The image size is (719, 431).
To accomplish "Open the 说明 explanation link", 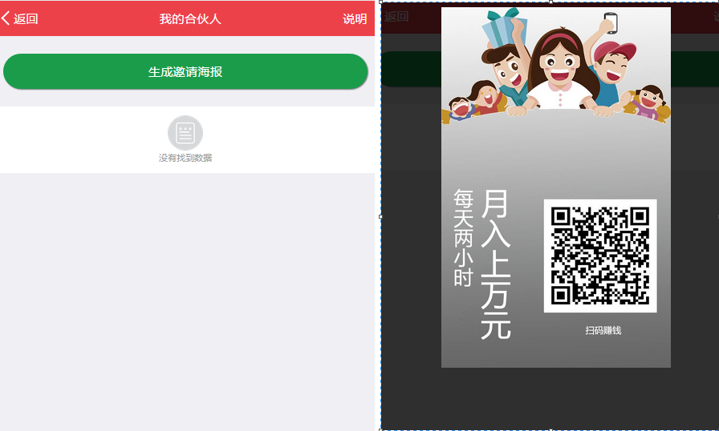I will tap(355, 18).
